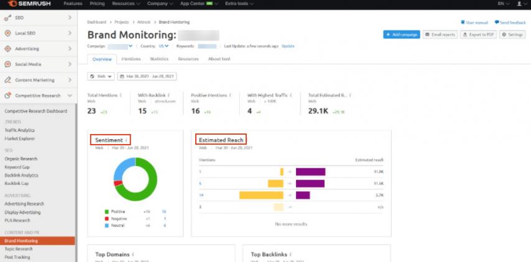Open Features in top navigation

click(73, 4)
